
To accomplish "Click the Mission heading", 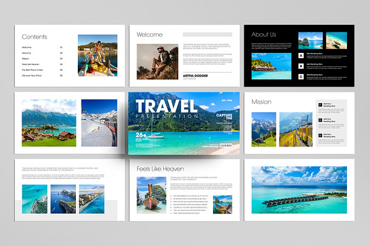I will 262,102.
